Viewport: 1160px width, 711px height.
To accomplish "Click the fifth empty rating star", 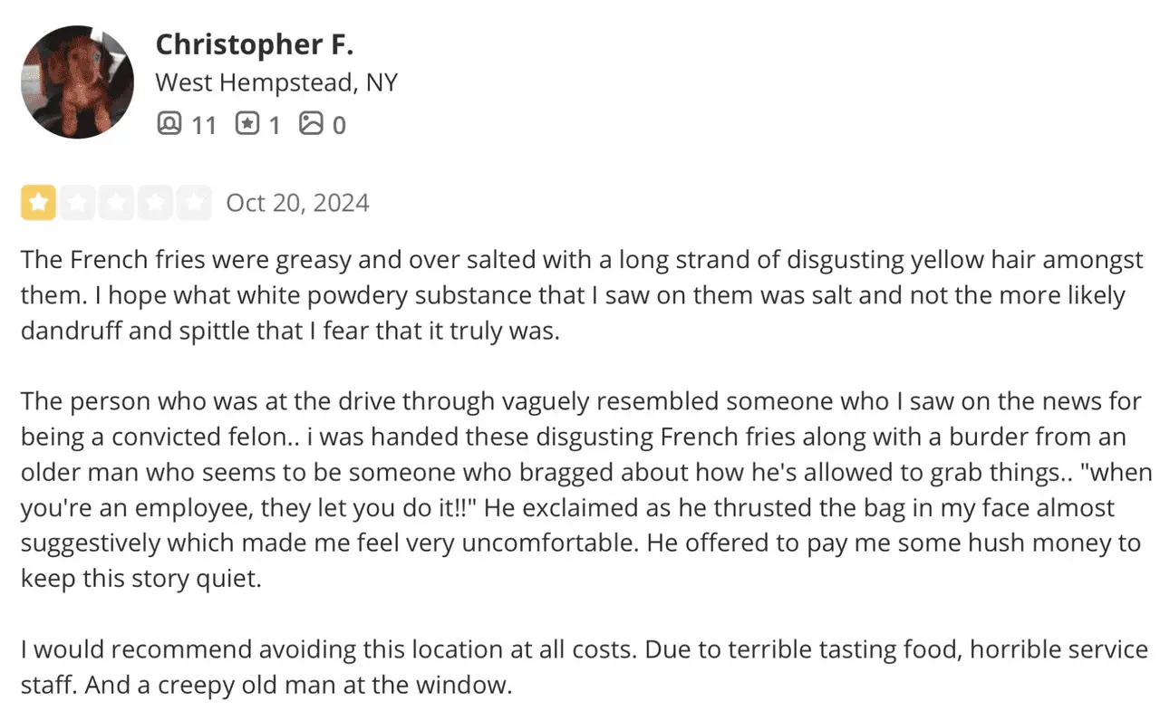I will tap(194, 203).
